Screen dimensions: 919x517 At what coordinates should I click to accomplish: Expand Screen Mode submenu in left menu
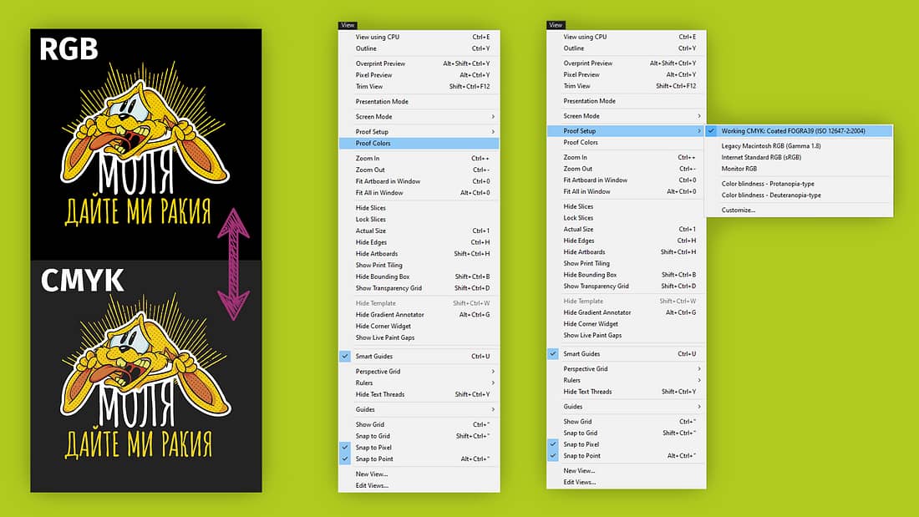tap(493, 117)
